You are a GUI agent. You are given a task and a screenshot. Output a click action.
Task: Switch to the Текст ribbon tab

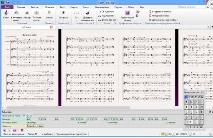(x=62, y=7)
